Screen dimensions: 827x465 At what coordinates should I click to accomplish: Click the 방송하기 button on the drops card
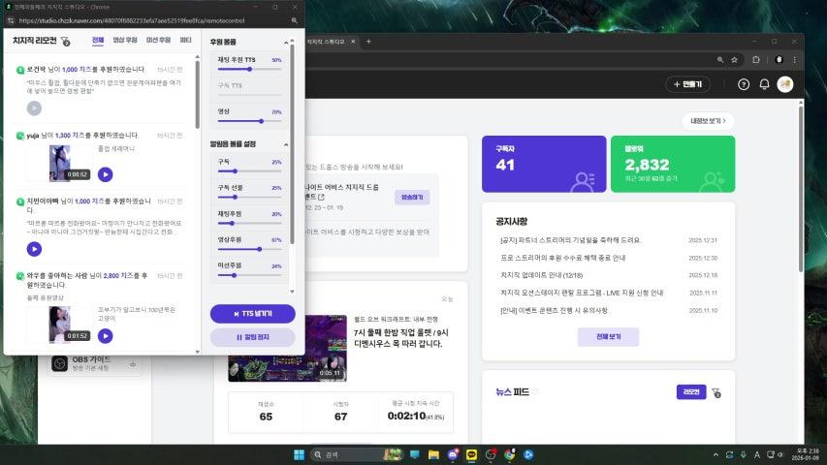coord(412,198)
